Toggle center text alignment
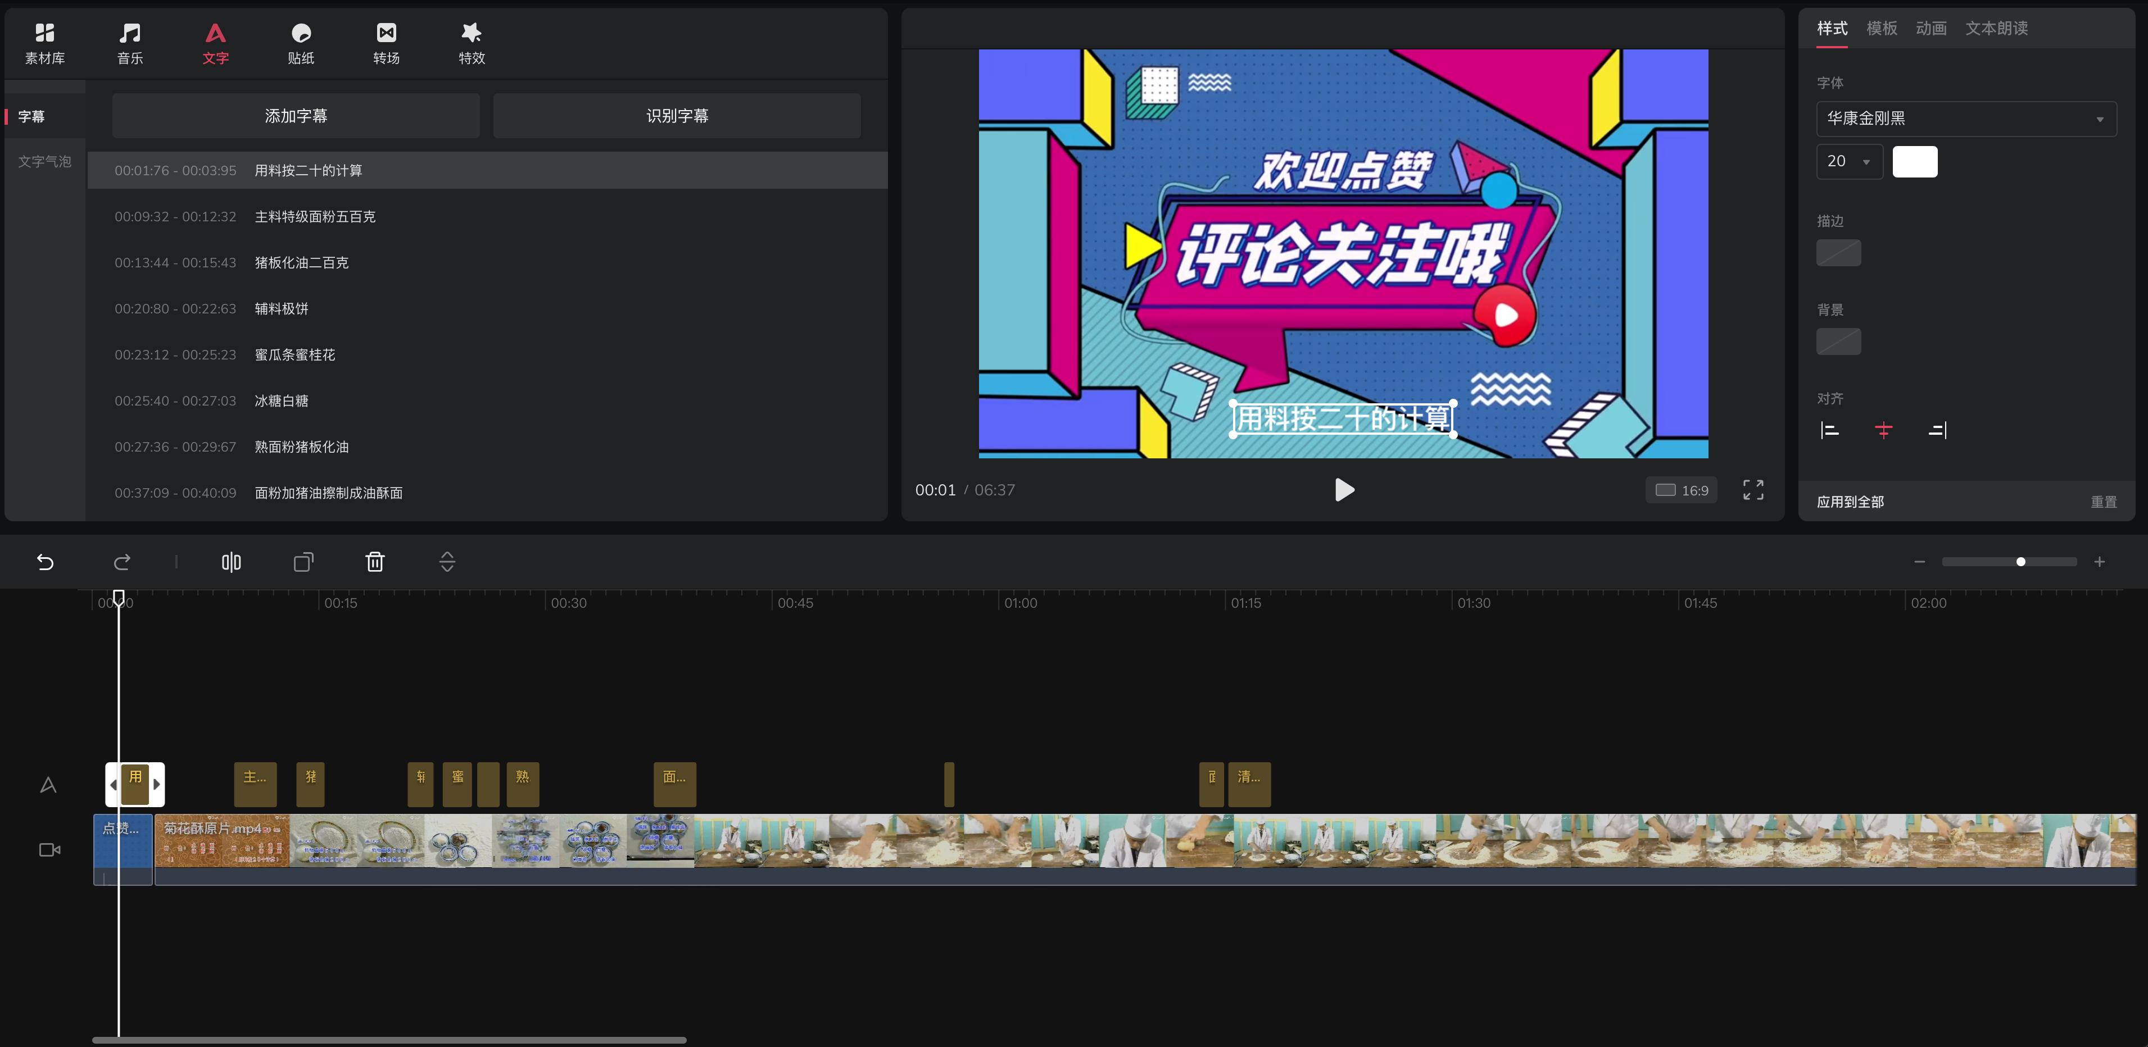 1884,430
